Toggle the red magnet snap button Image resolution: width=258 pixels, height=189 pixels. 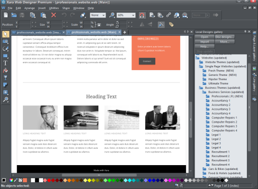tap(142, 15)
